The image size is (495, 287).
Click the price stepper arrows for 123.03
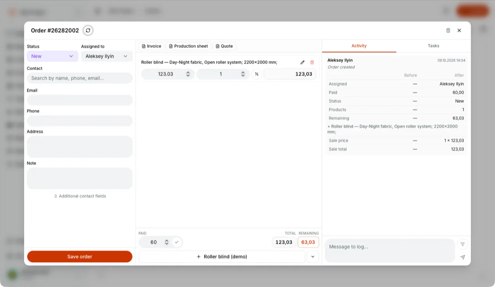[x=188, y=74]
